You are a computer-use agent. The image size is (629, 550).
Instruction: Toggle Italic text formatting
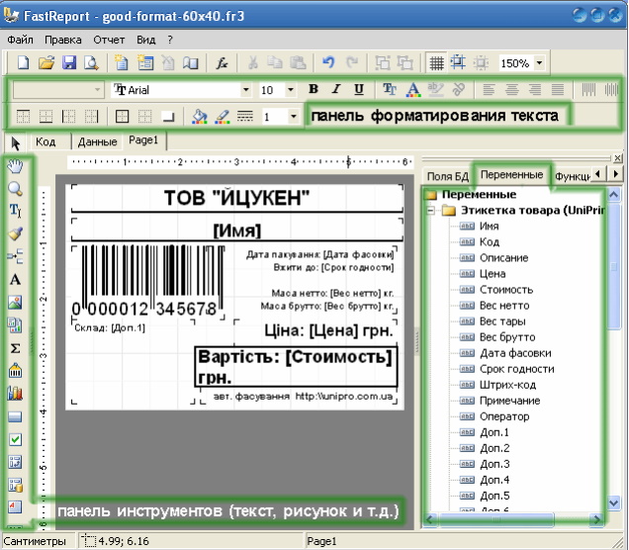[336, 90]
